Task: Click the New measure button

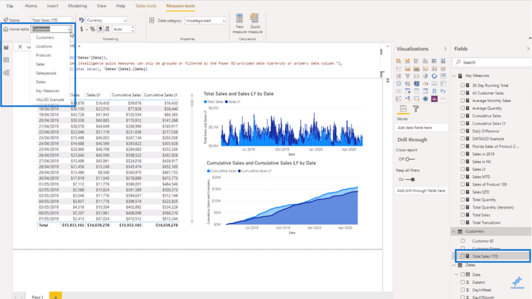Action: point(240,23)
